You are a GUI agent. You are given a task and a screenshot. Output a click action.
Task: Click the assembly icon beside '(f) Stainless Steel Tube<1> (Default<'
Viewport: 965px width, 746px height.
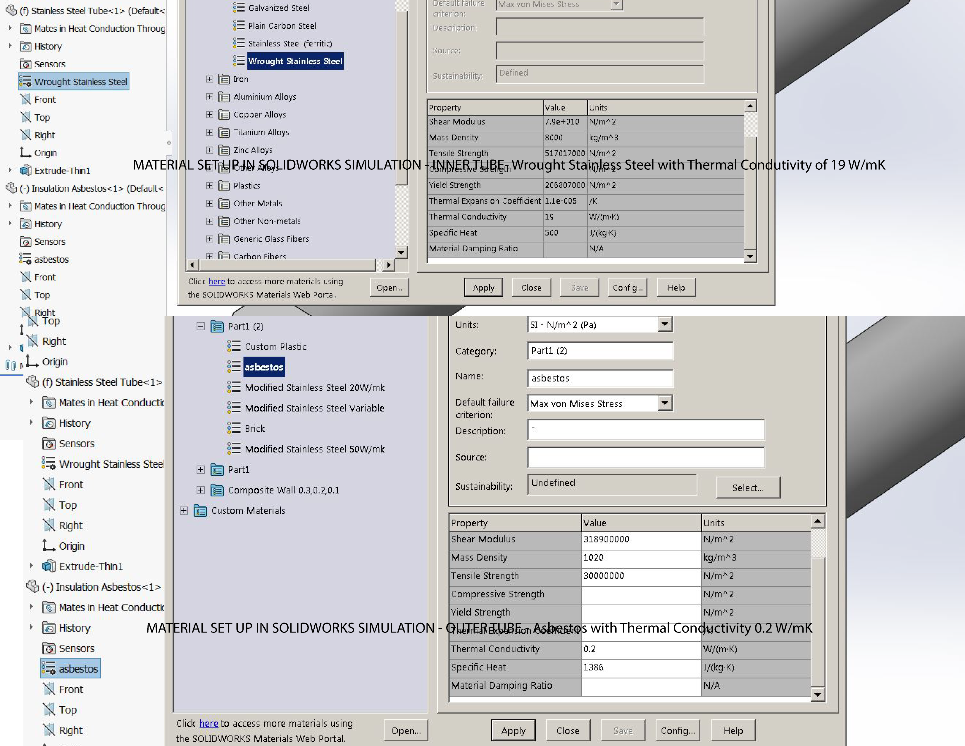point(11,10)
